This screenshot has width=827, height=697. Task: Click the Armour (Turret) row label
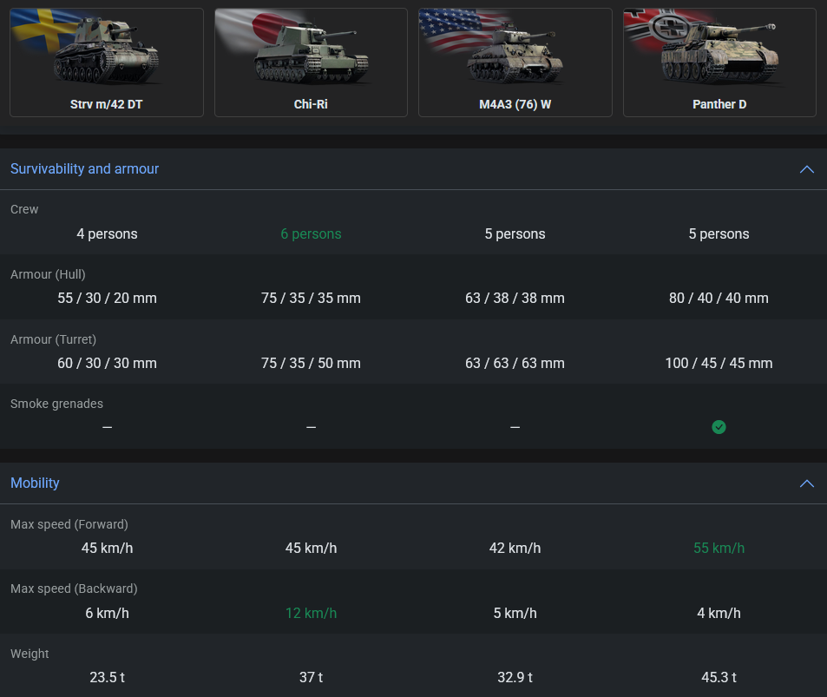click(52, 339)
